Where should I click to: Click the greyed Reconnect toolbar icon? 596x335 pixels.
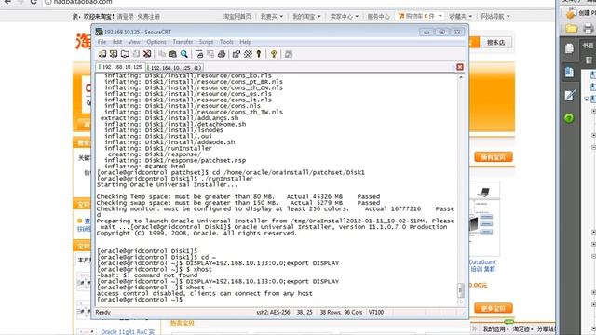(136, 54)
